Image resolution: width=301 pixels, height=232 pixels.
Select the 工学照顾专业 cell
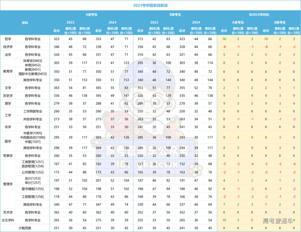[33, 111]
